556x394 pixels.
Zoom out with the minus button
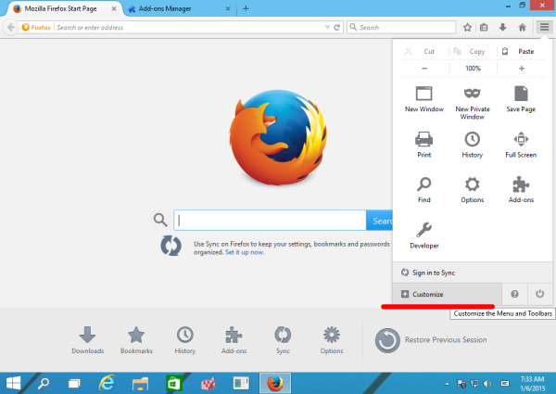click(424, 69)
